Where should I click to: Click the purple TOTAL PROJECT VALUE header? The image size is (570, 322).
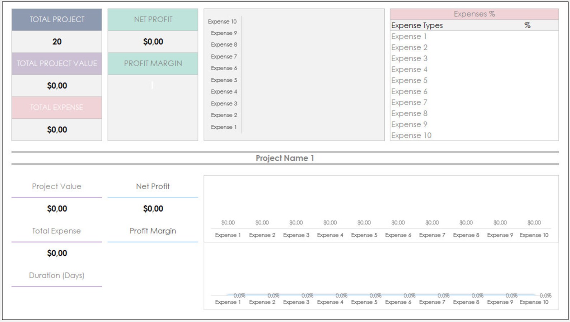pyautogui.click(x=57, y=64)
